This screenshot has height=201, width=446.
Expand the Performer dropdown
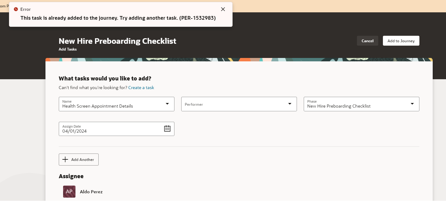290,104
